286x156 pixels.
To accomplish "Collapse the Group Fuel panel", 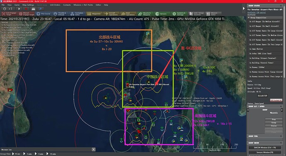I will pyautogui.click(x=281, y=136).
